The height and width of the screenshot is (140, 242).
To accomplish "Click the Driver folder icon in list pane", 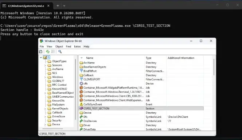I will (81, 125).
